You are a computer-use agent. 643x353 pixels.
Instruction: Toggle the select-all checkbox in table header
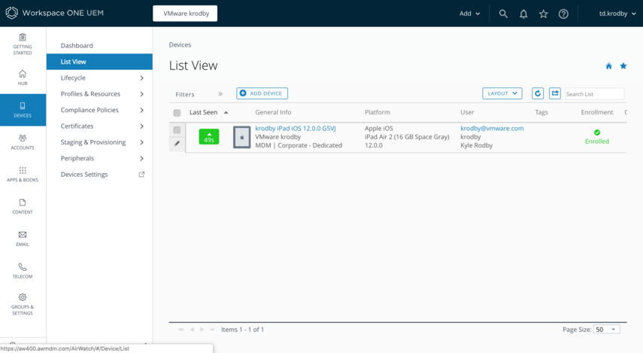[x=177, y=113]
